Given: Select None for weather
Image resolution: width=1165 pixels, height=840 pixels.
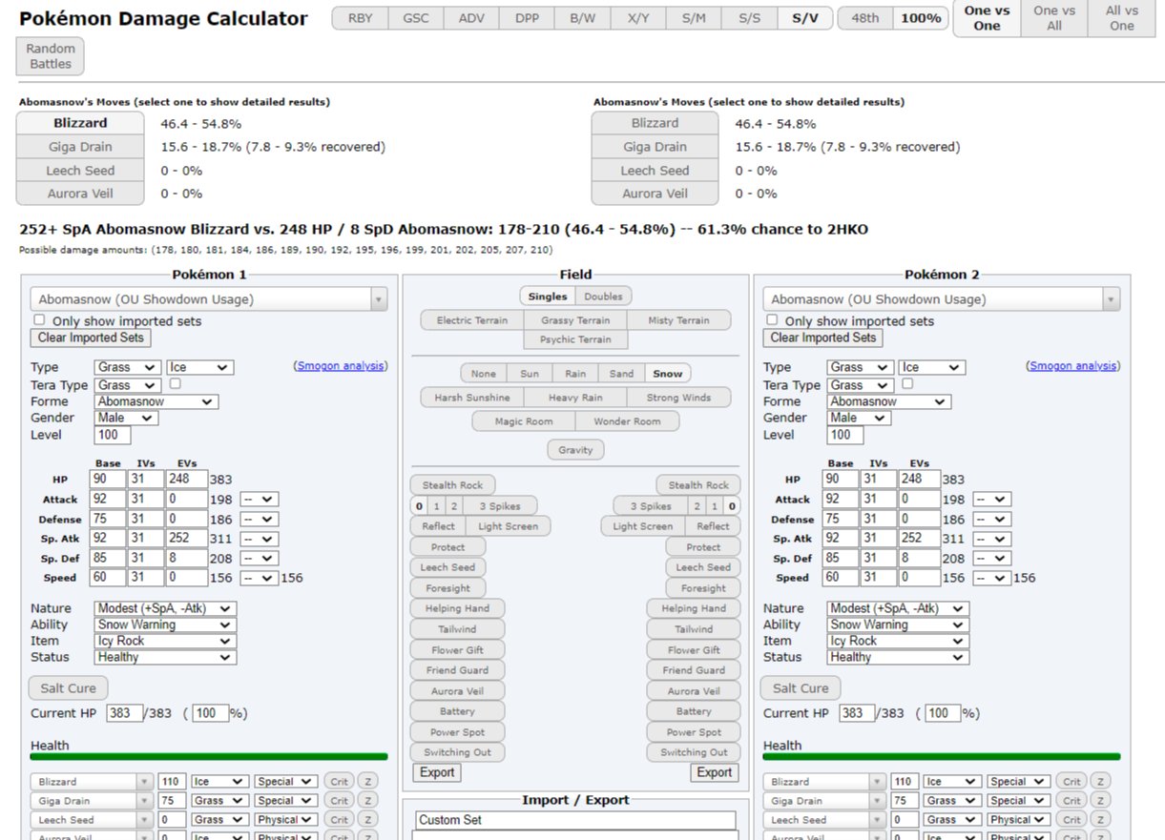Looking at the screenshot, I should [484, 374].
